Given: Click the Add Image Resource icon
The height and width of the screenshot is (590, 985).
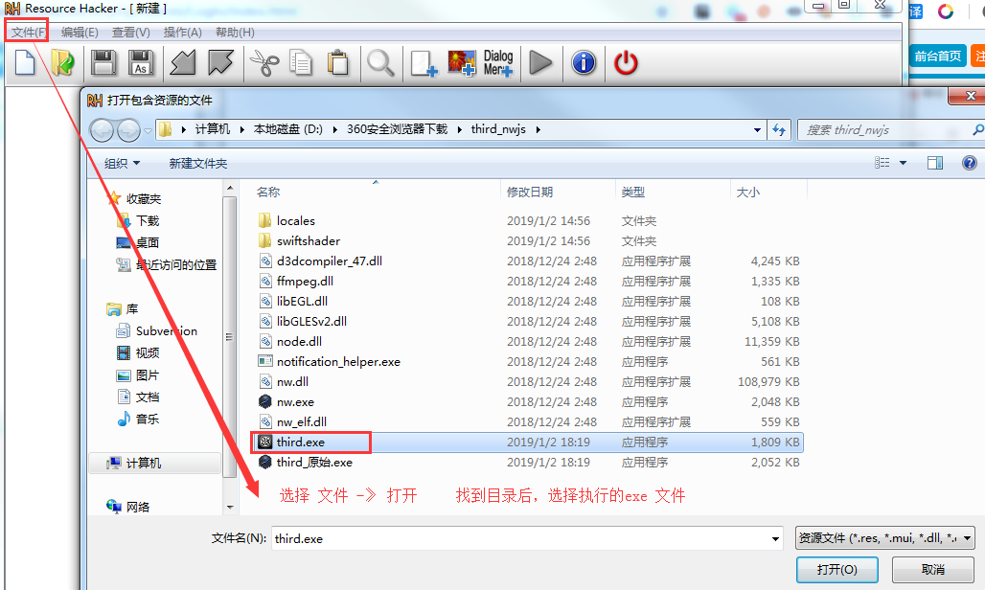Looking at the screenshot, I should pos(462,63).
